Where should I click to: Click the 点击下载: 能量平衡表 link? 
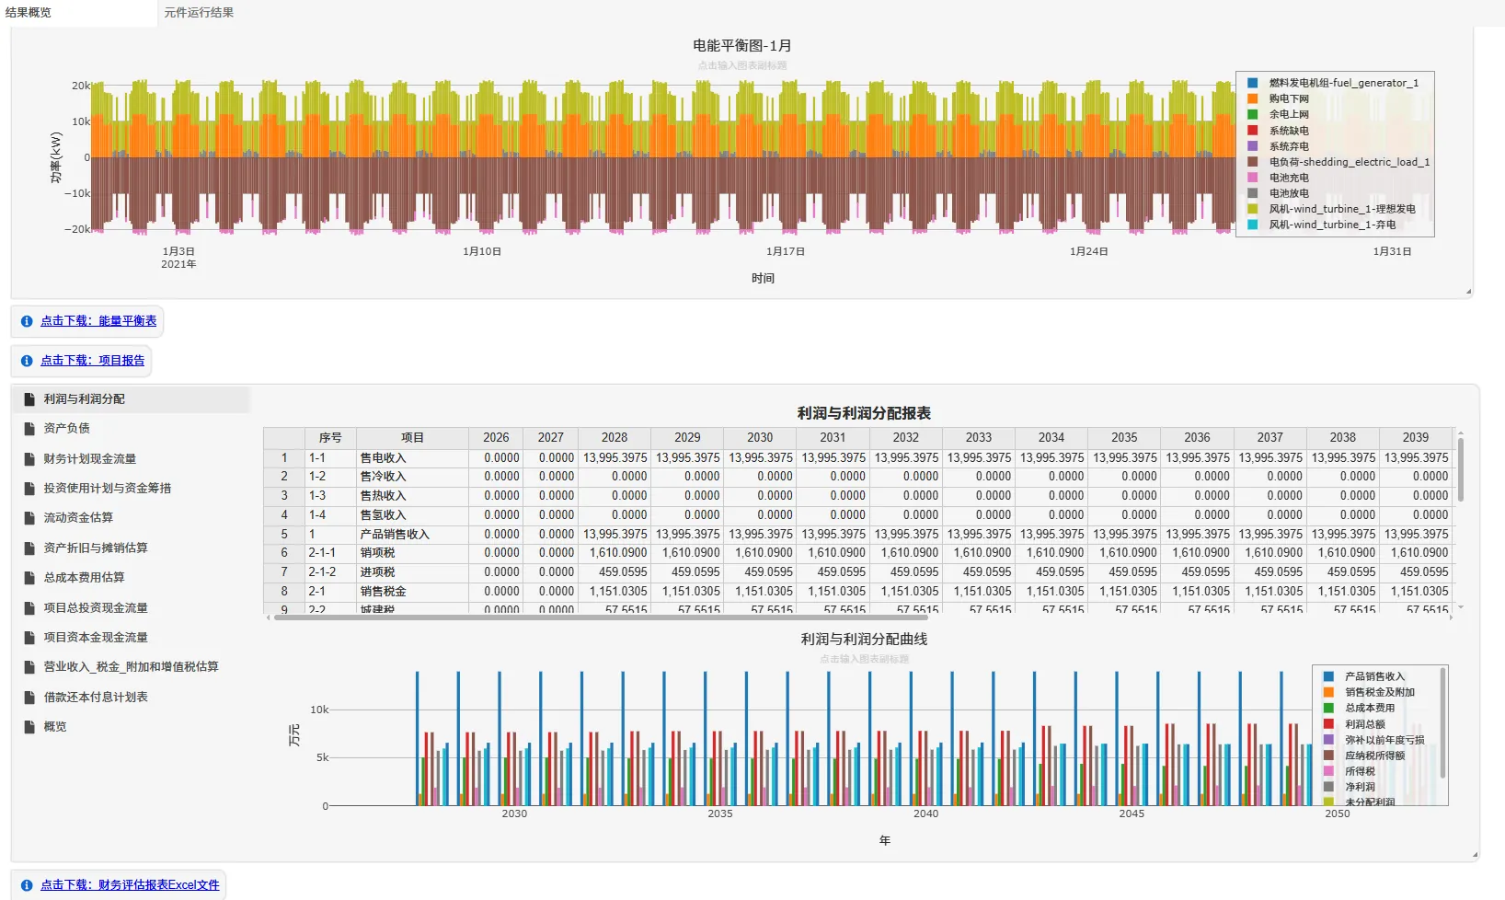pos(98,321)
